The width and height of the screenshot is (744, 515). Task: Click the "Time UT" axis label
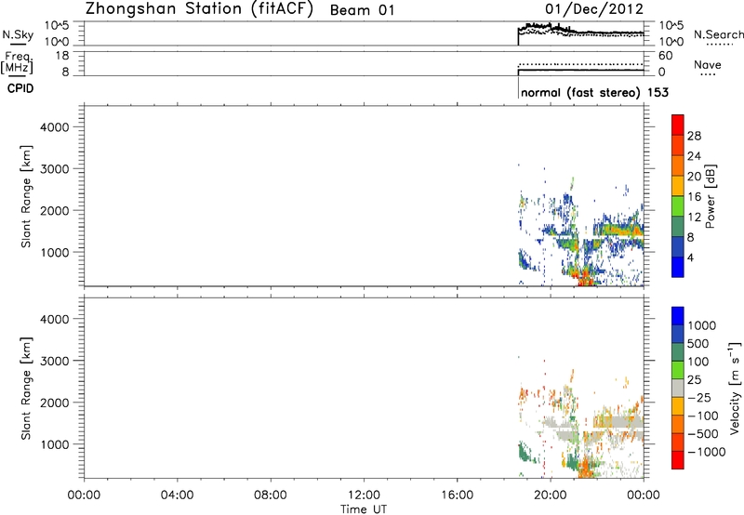364,509
